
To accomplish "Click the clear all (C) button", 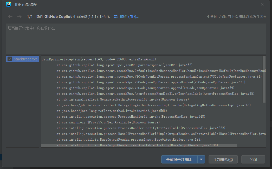I will (223, 159).
